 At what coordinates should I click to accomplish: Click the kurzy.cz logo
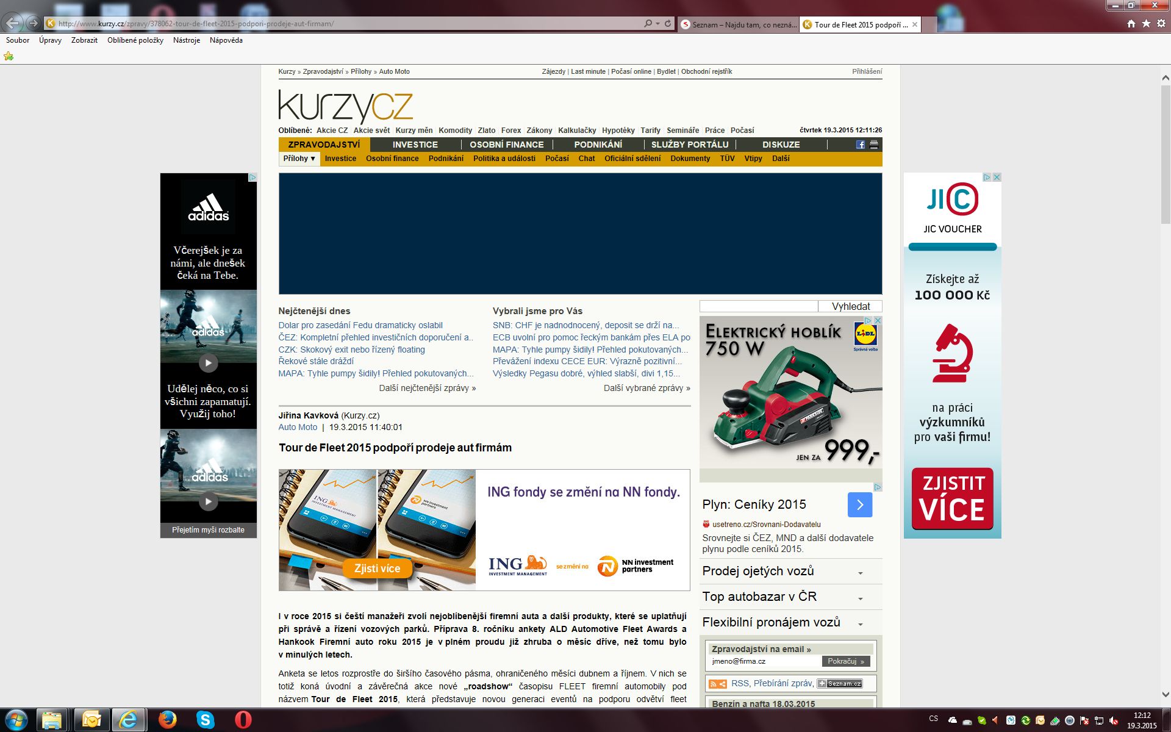(x=345, y=107)
